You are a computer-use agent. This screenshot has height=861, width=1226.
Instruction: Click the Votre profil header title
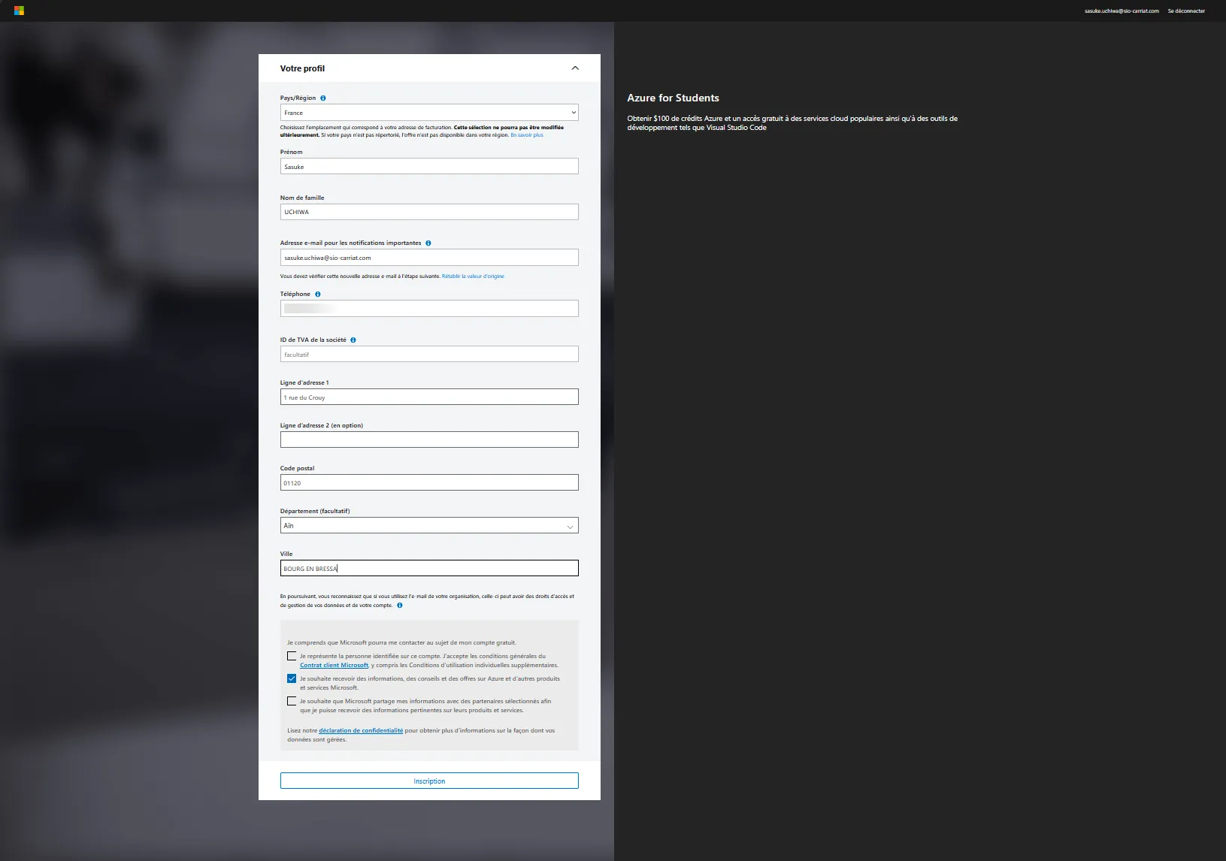(x=302, y=68)
